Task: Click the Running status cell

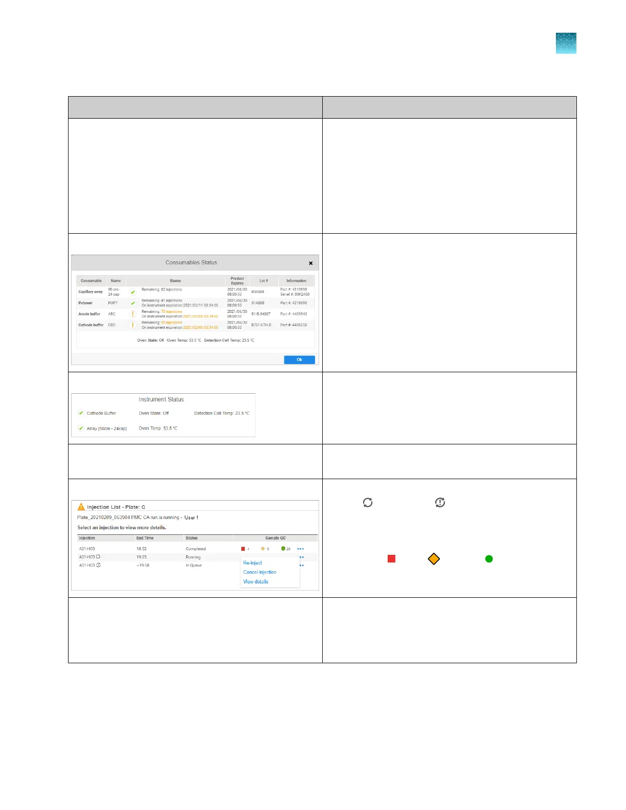Action: tap(193, 557)
